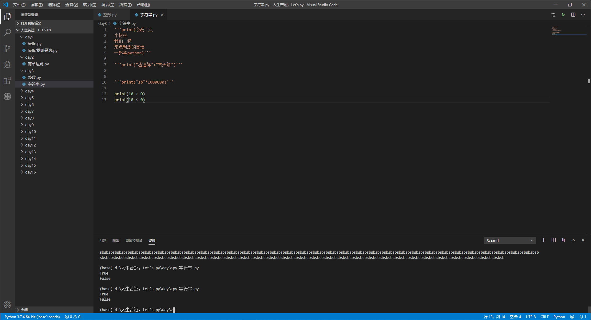The width and height of the screenshot is (591, 320).
Task: Click day3 in the breadcrumb
Action: pyautogui.click(x=102, y=23)
